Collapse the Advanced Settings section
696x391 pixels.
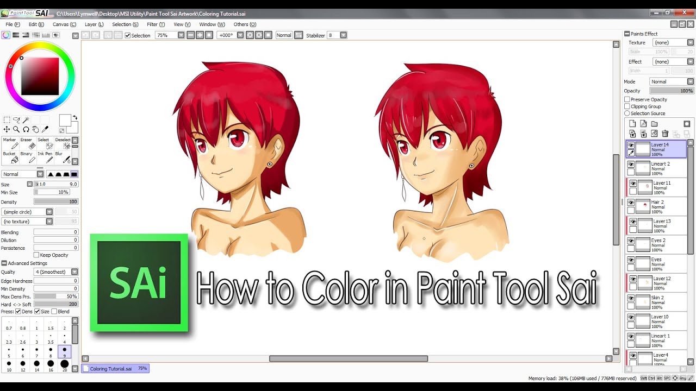[4, 263]
